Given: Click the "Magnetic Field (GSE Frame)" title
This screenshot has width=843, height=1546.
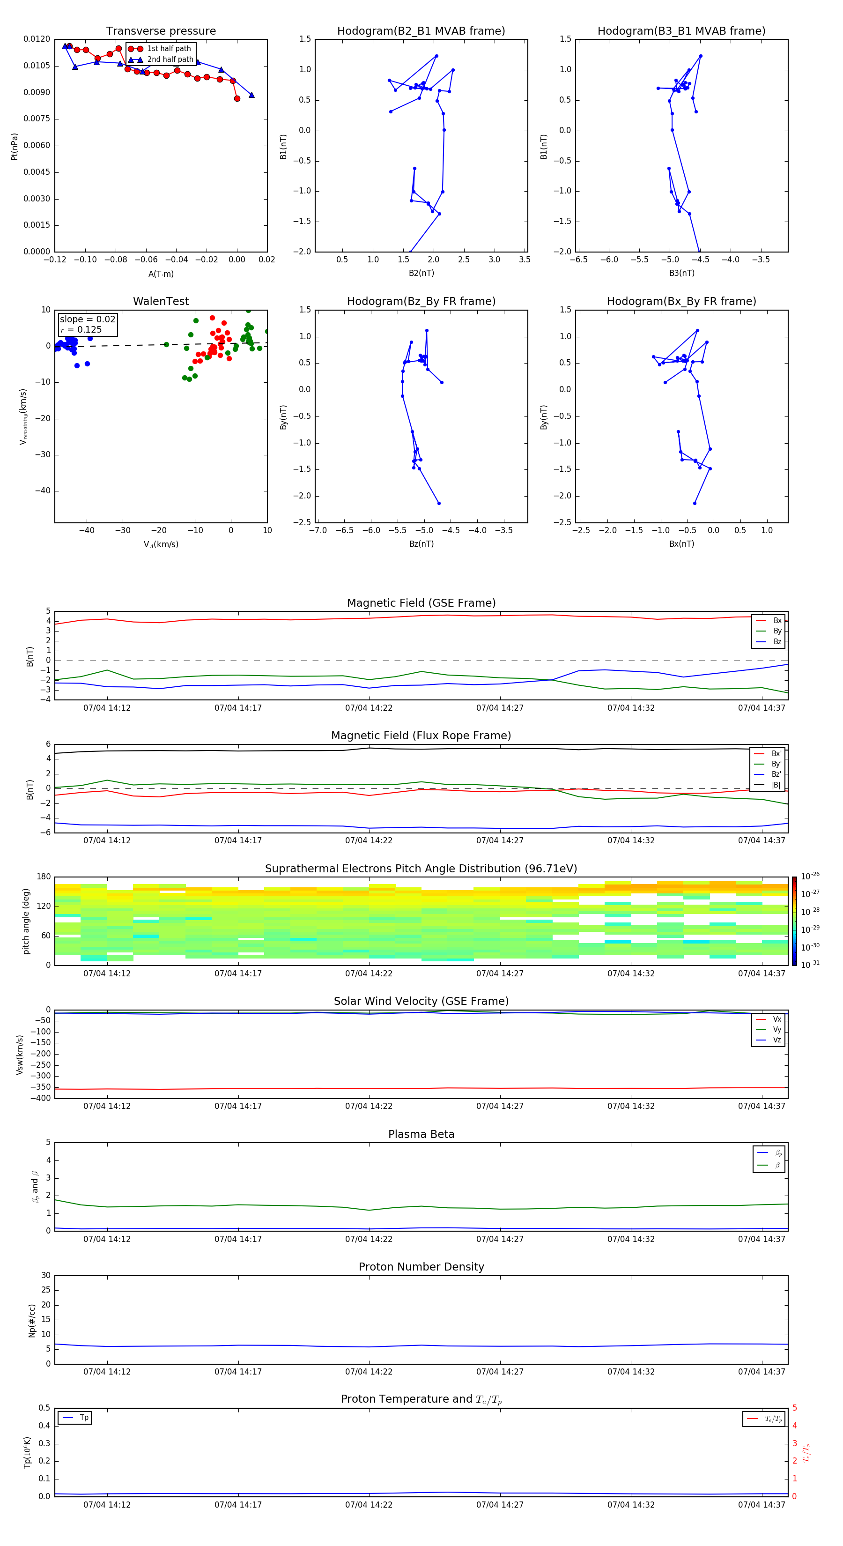Looking at the screenshot, I should point(421,603).
